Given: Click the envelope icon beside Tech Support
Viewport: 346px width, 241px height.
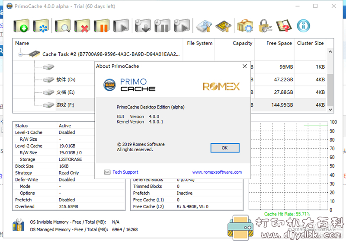Looking at the screenshot, I should click(x=107, y=172).
